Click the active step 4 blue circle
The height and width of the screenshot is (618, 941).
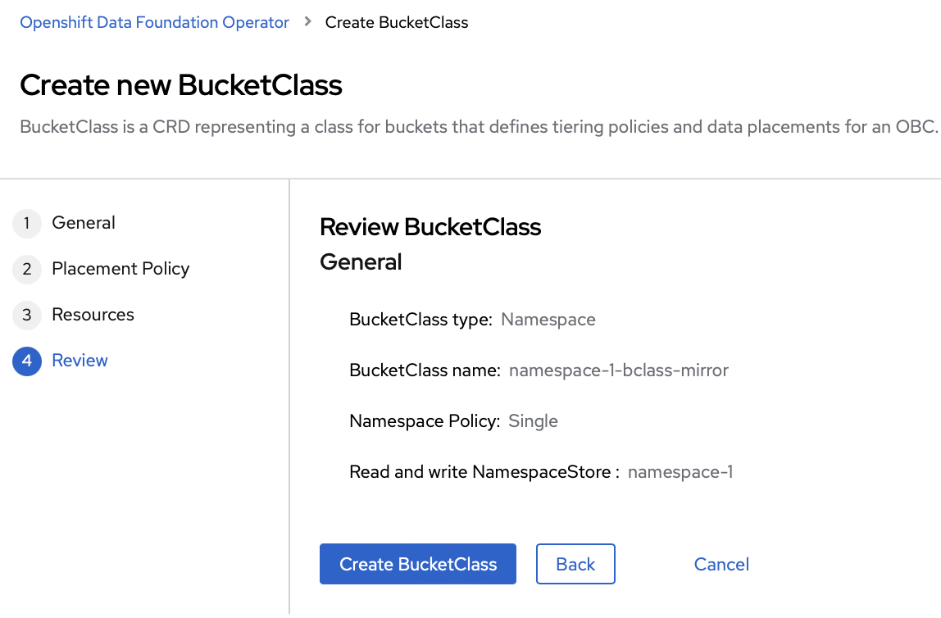(27, 361)
